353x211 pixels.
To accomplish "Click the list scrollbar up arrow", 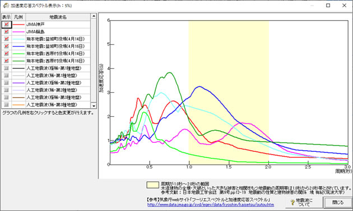I will point(94,16).
